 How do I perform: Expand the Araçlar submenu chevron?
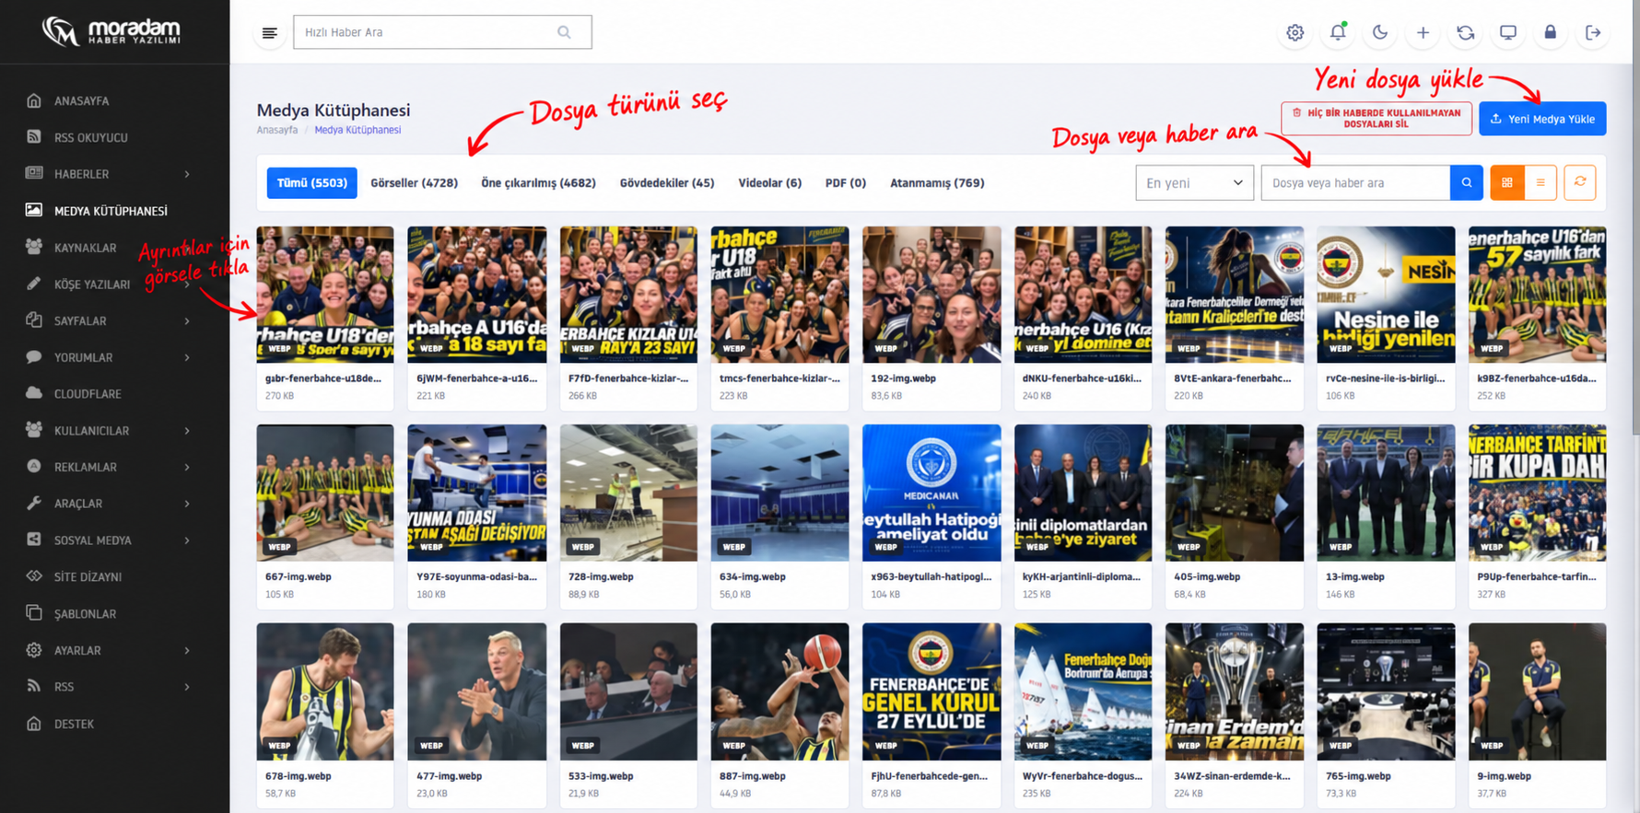click(x=187, y=504)
